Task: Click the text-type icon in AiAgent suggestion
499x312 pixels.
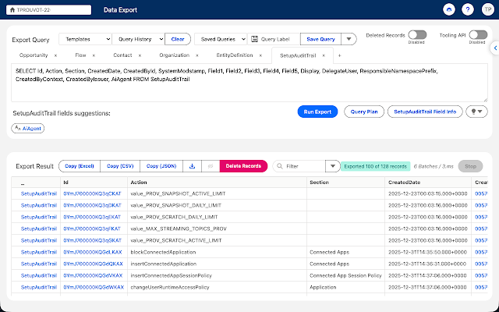Action: click(x=18, y=128)
